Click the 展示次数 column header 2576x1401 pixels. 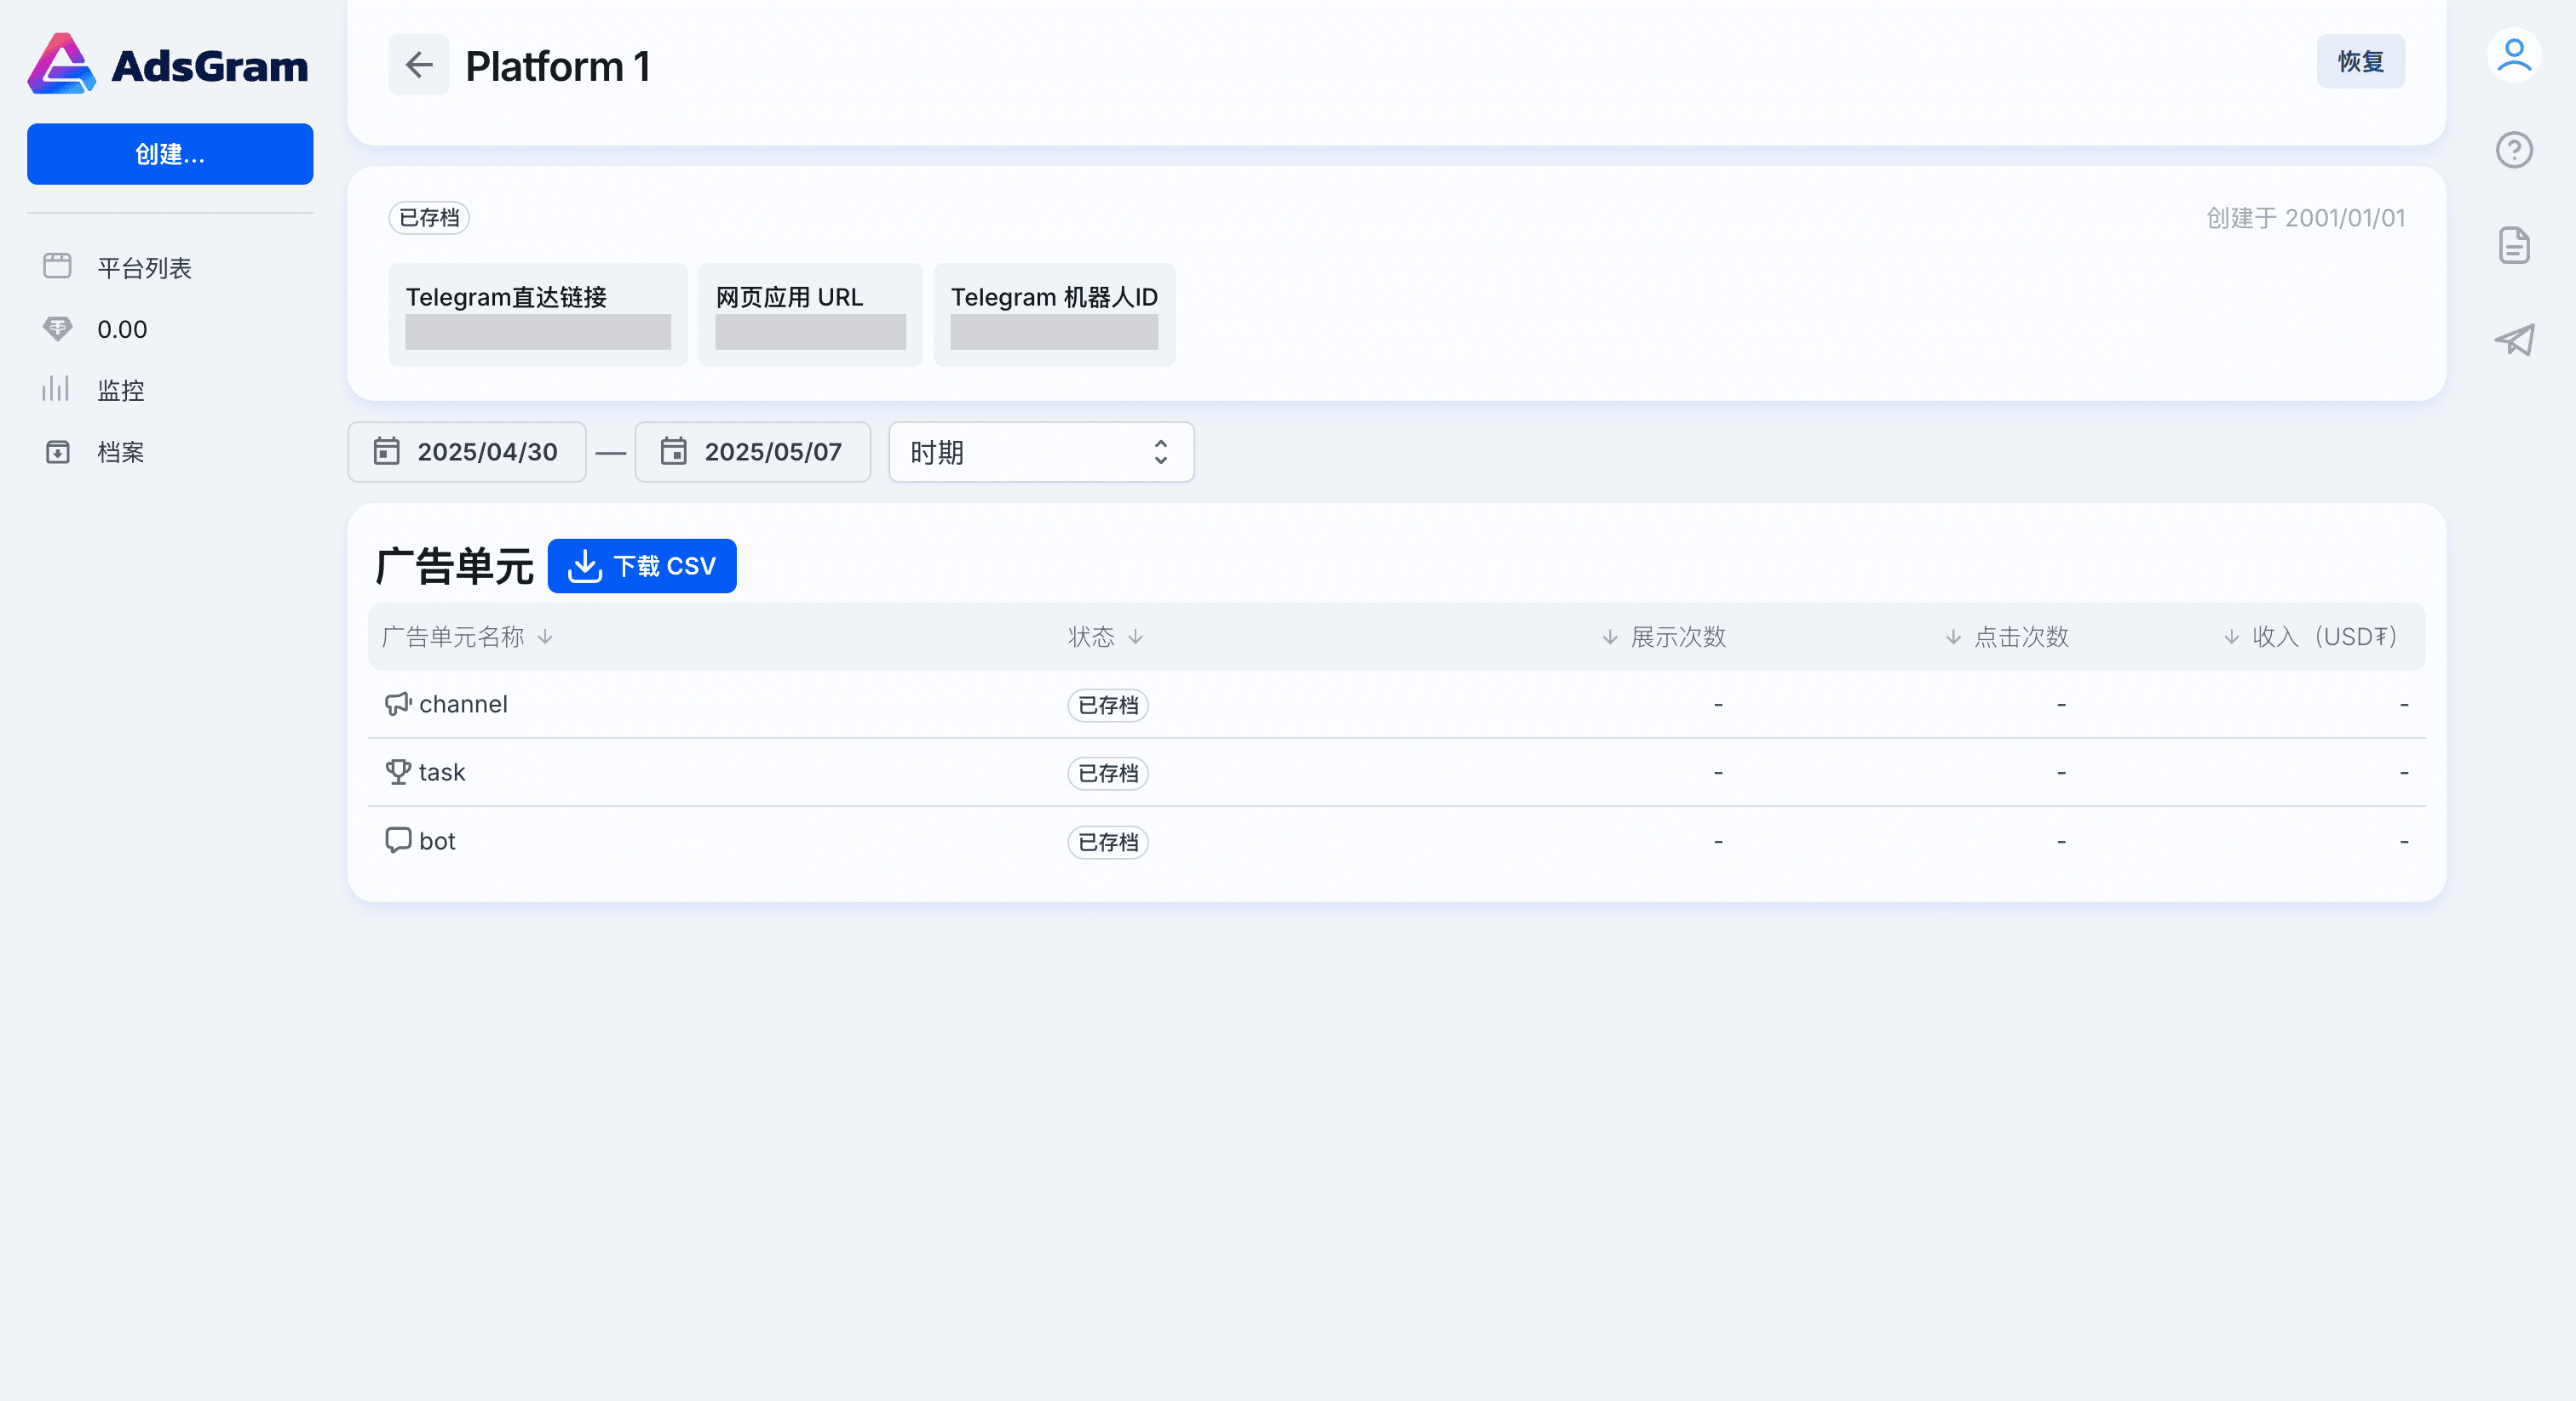[1678, 638]
